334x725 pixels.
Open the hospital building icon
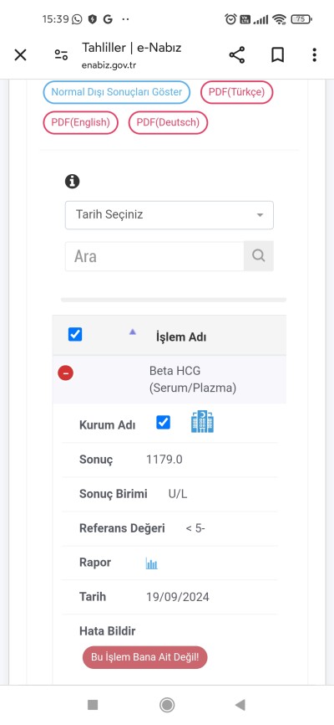click(x=203, y=422)
